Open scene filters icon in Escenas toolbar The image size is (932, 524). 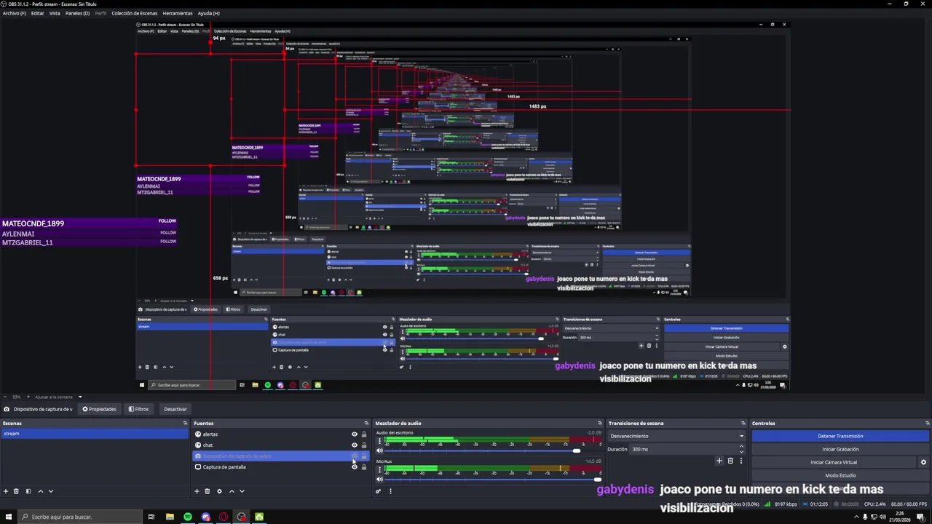(x=28, y=491)
